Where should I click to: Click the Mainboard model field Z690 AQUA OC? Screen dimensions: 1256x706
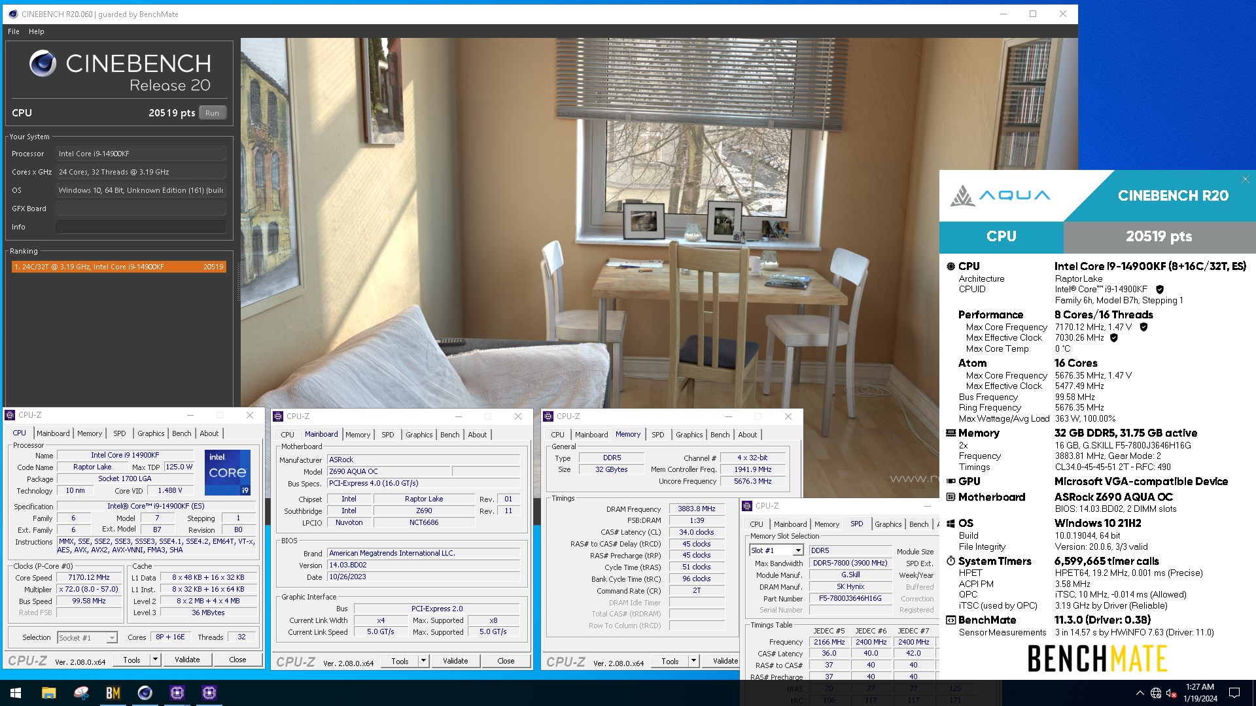(x=389, y=471)
